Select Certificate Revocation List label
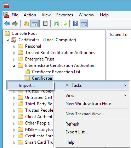This screenshot has height=148, width=131. (x=56, y=72)
